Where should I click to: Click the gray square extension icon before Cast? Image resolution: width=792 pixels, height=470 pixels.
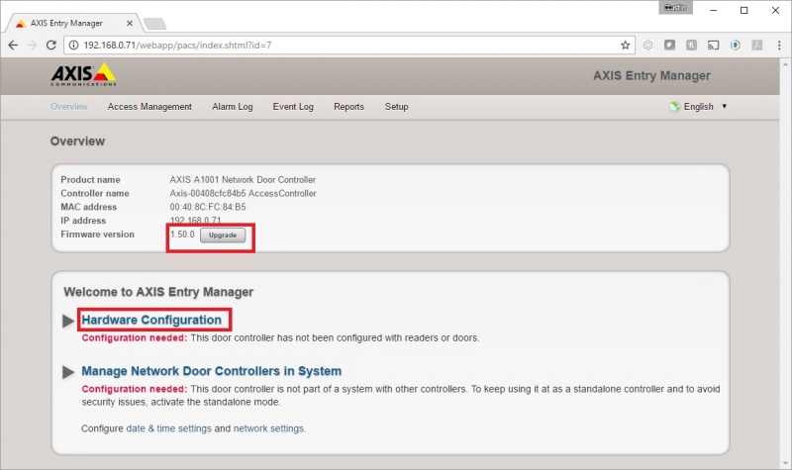(691, 45)
